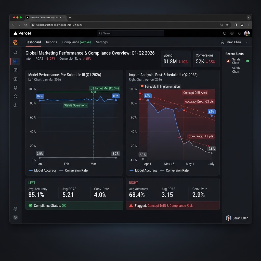Open a new browser tab
Viewport: 261px width, 261px height.
(x=70, y=18)
